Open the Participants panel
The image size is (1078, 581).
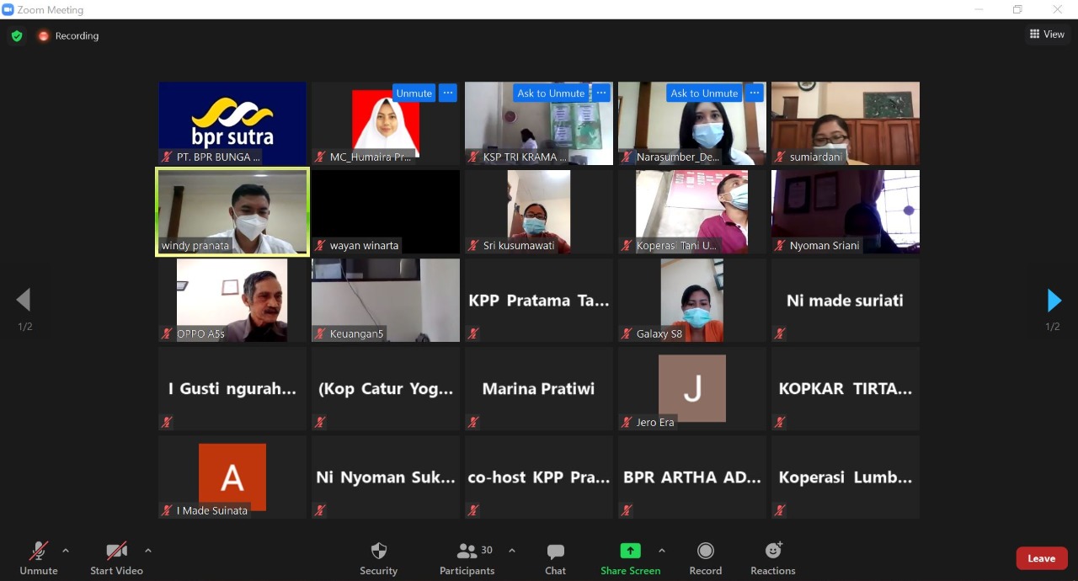(x=467, y=552)
